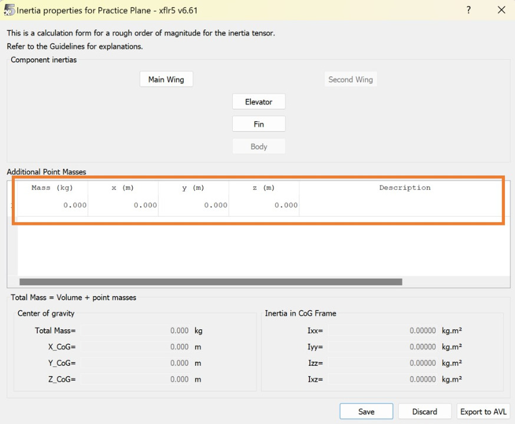Click the Ixx inertia value field
515x424 pixels.
[x=383, y=331]
